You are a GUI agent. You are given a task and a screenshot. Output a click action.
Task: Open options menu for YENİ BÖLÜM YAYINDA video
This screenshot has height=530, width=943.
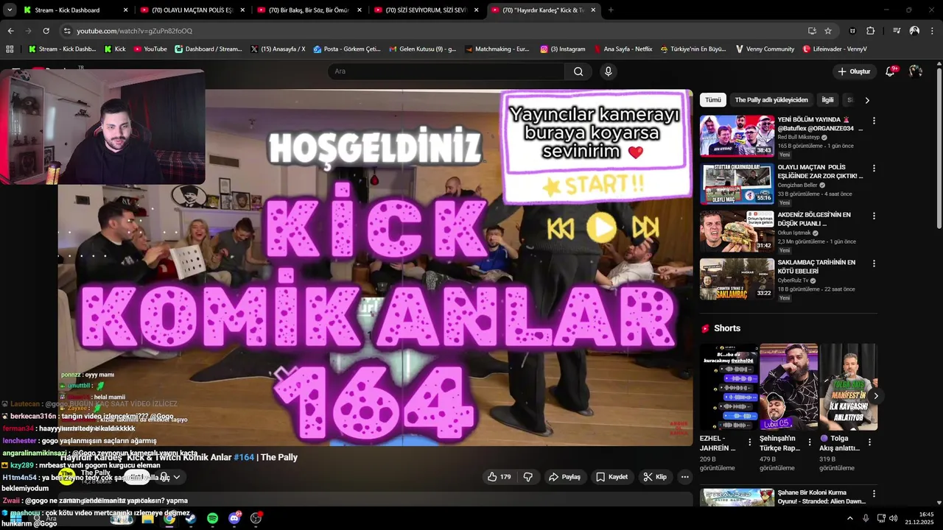point(874,121)
